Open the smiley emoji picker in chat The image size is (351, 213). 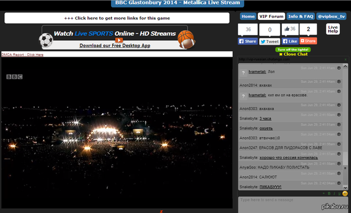(x=345, y=194)
